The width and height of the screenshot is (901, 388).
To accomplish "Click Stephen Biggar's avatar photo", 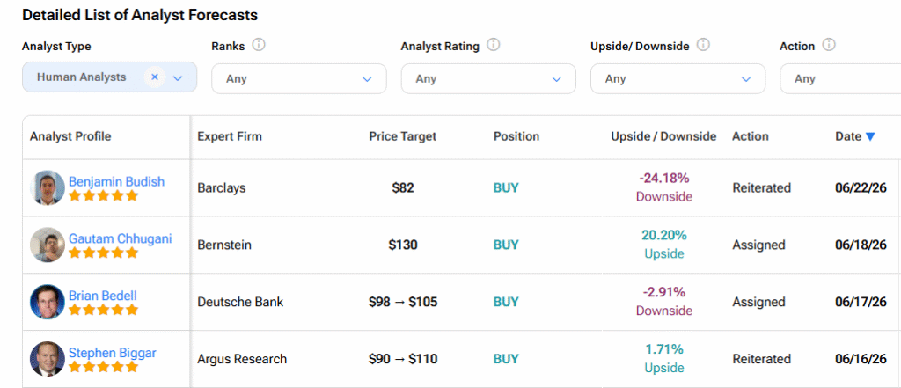I will (x=48, y=359).
